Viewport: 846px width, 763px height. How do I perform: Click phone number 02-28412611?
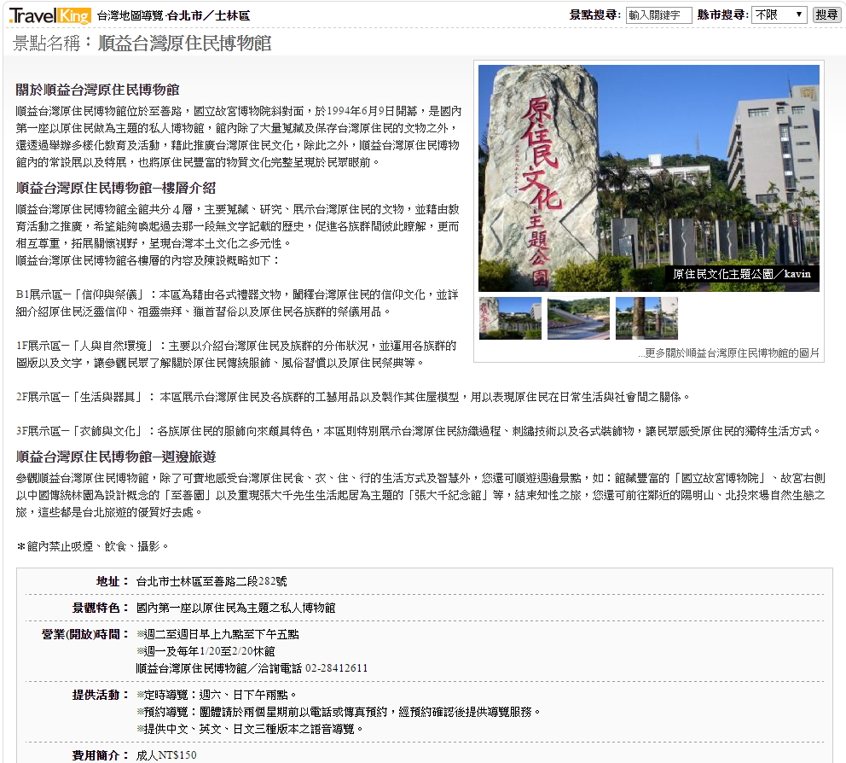click(x=337, y=668)
